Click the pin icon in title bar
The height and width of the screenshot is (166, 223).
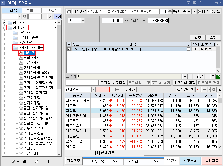194,3
